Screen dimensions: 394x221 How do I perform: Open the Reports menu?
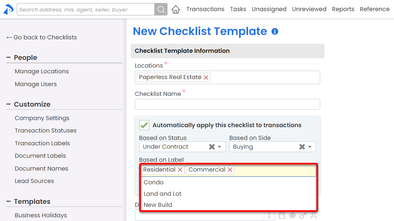(x=343, y=9)
